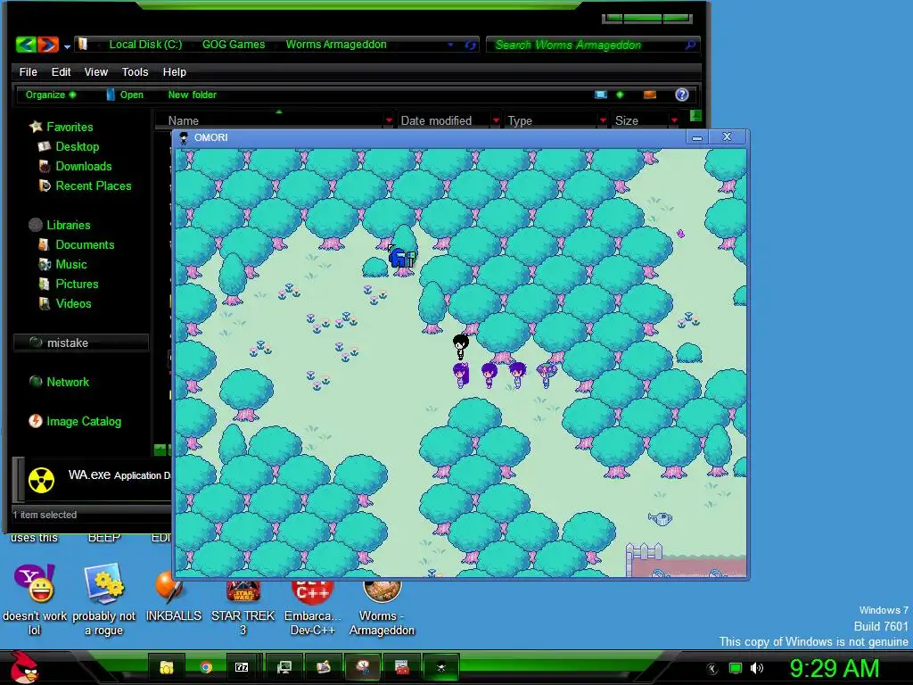Sort files by Name column
This screenshot has height=685, width=913.
pos(184,120)
